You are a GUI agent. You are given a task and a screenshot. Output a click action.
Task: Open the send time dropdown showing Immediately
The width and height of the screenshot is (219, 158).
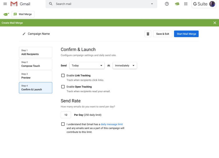[x=125, y=66]
